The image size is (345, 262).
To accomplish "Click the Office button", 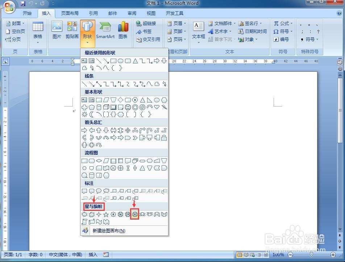I will pyautogui.click(x=9, y=7).
